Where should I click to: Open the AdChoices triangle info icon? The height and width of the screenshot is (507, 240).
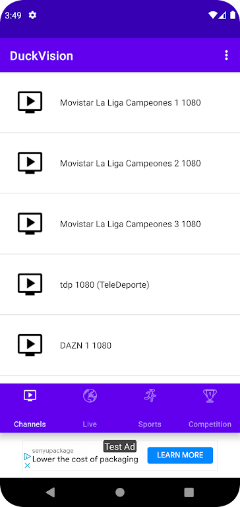click(x=28, y=457)
